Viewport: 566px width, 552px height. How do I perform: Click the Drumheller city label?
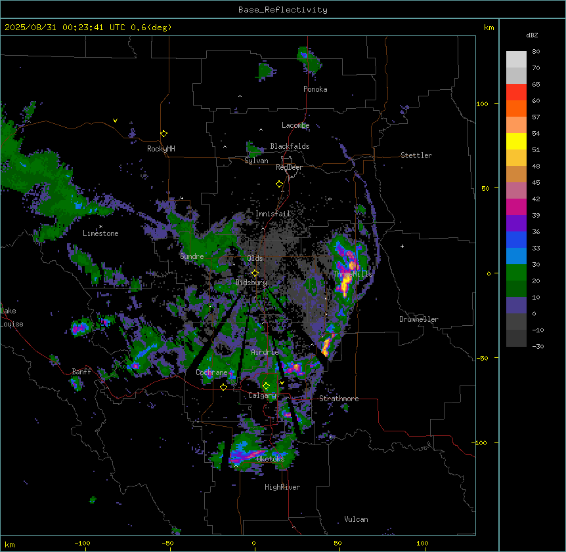tap(419, 319)
